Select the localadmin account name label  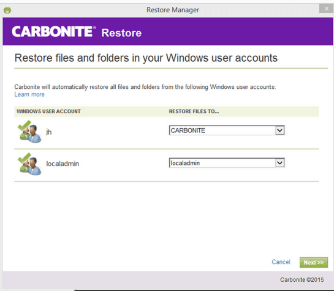63,164
